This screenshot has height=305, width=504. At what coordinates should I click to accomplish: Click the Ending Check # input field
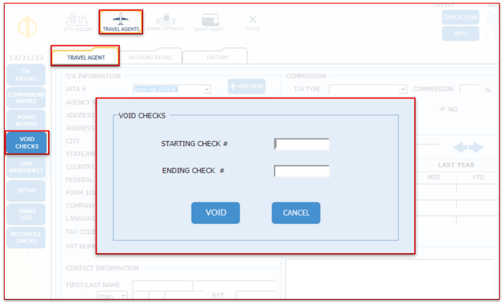[x=301, y=171]
